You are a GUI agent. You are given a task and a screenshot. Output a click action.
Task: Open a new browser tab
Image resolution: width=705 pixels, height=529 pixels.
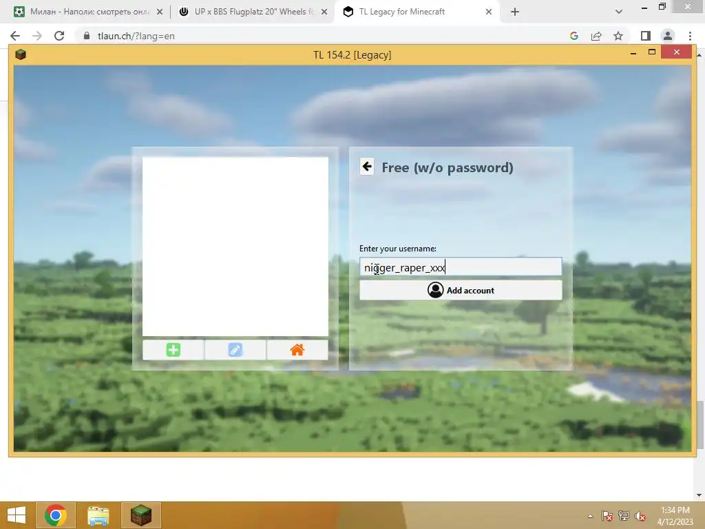(x=515, y=12)
